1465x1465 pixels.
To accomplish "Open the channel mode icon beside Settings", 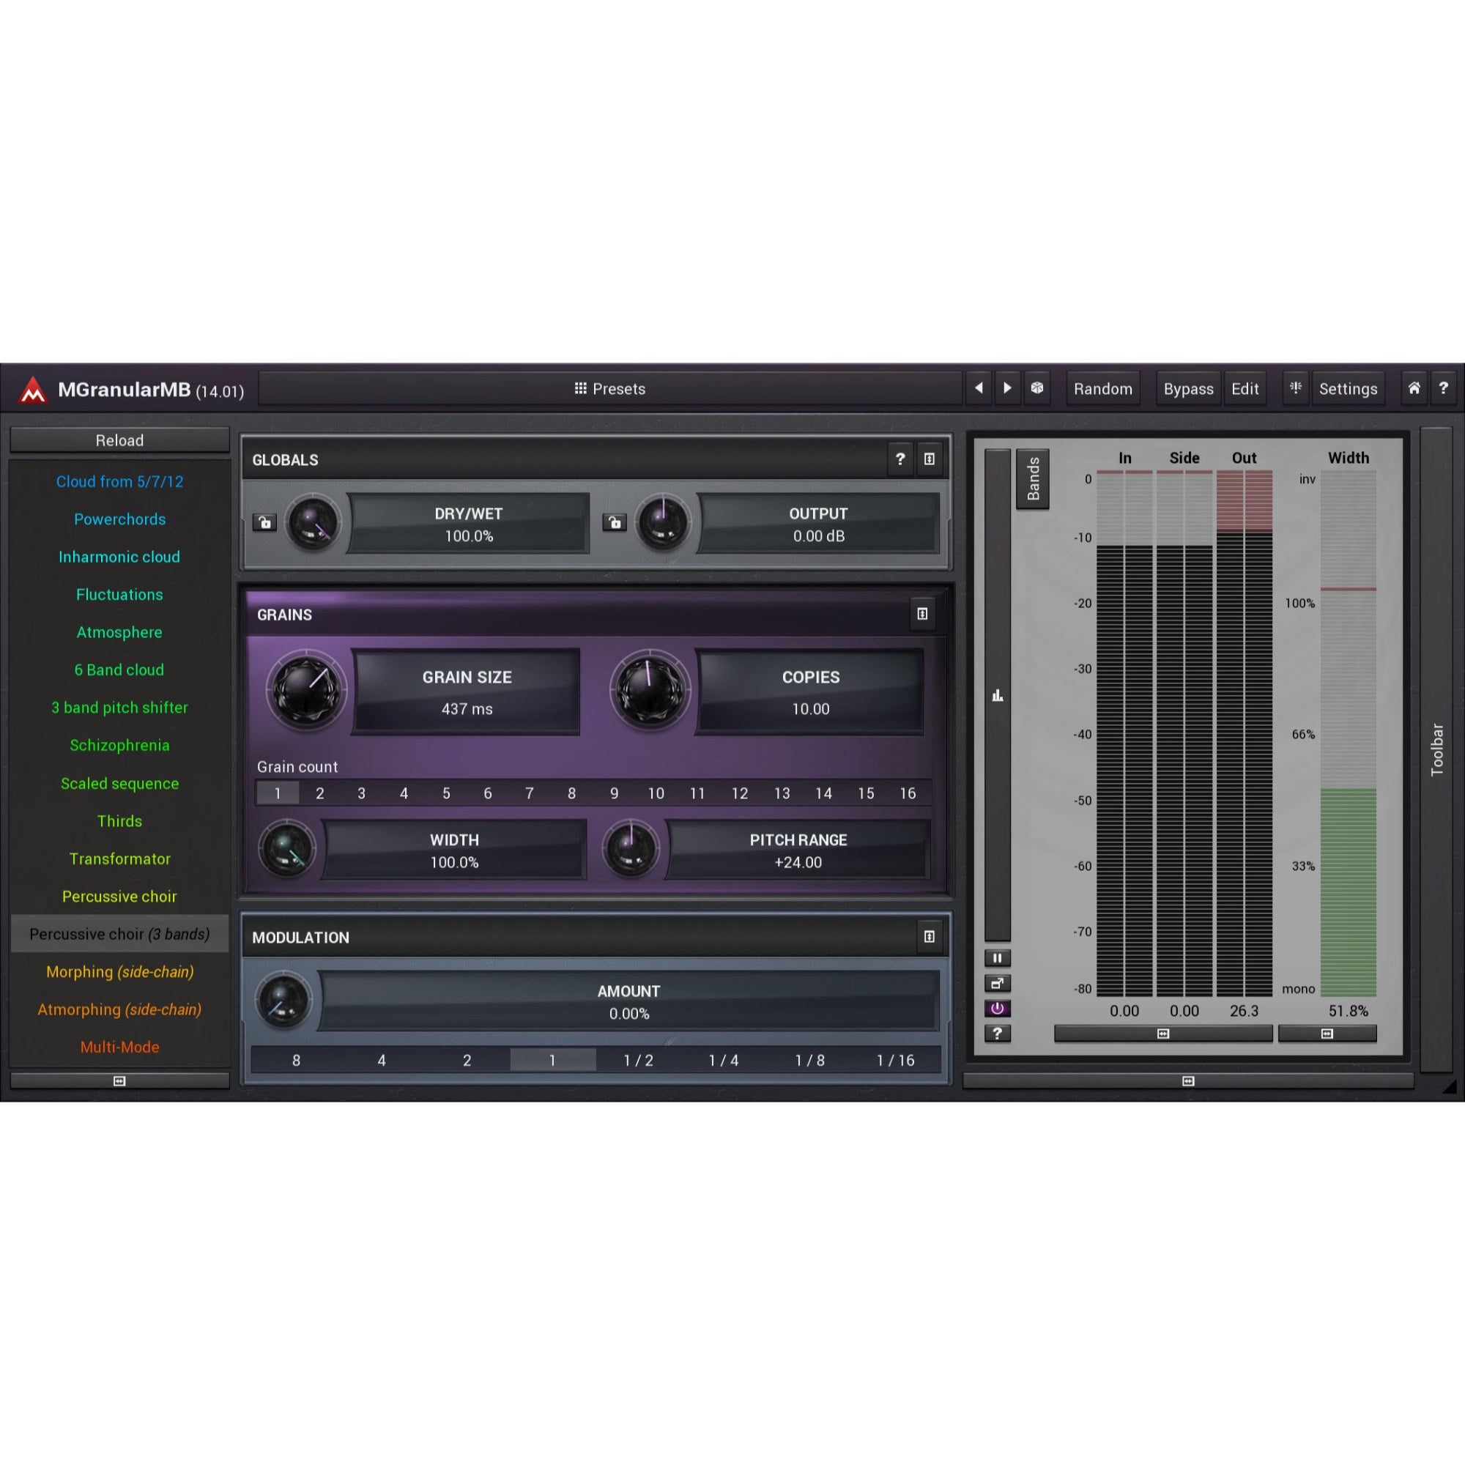I will click(x=1295, y=388).
